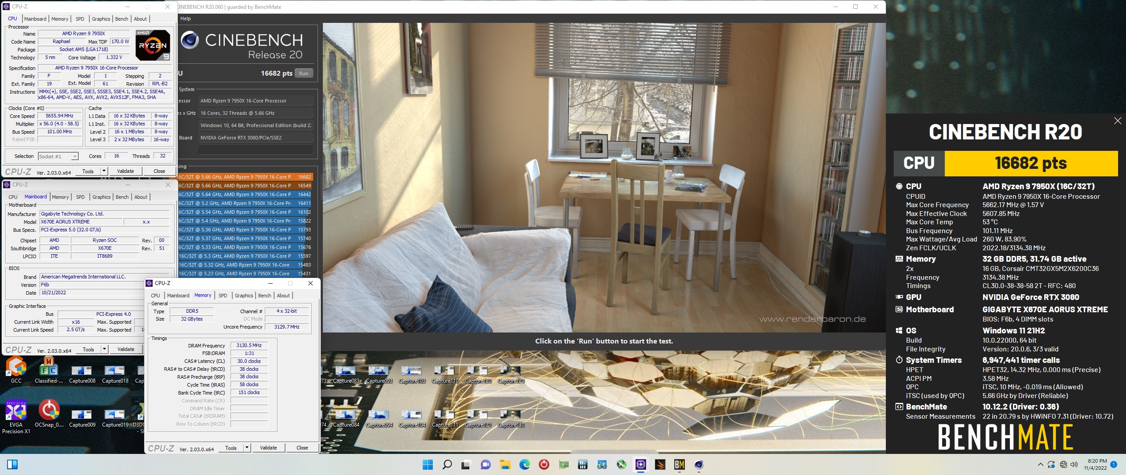
Task: Click Validate in Memory CPU-Z window
Action: coord(268,448)
